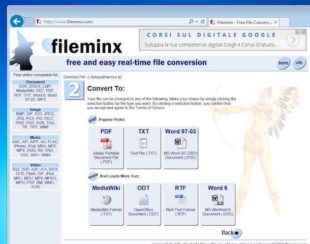Click the pop! badge icon
Image resolution: width=310 pixels, height=244 pixels.
click(92, 119)
